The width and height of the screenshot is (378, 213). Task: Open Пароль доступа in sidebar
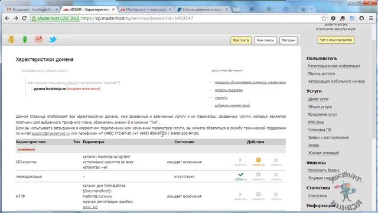point(321,73)
